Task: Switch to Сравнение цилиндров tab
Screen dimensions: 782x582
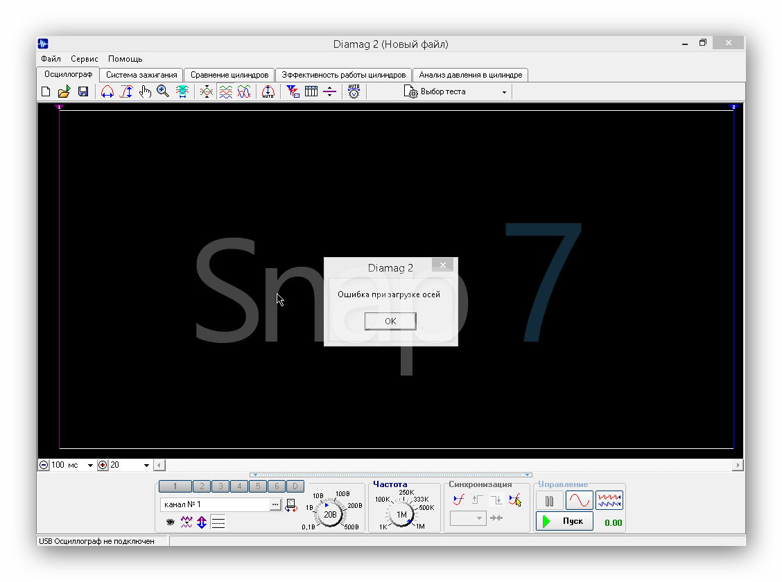Action: [x=229, y=75]
